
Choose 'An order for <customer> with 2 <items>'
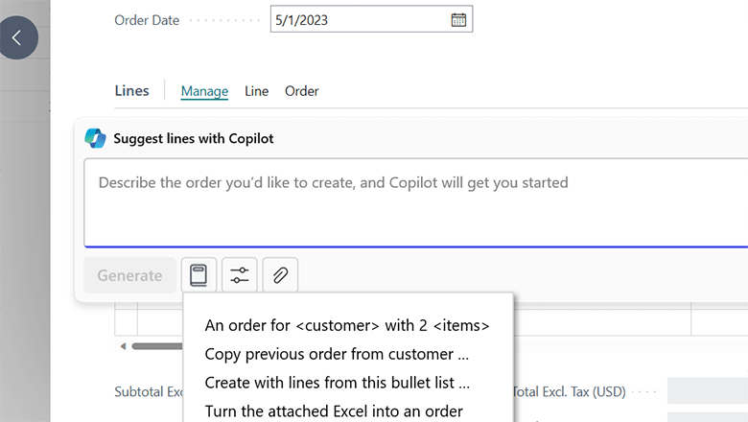[347, 326]
